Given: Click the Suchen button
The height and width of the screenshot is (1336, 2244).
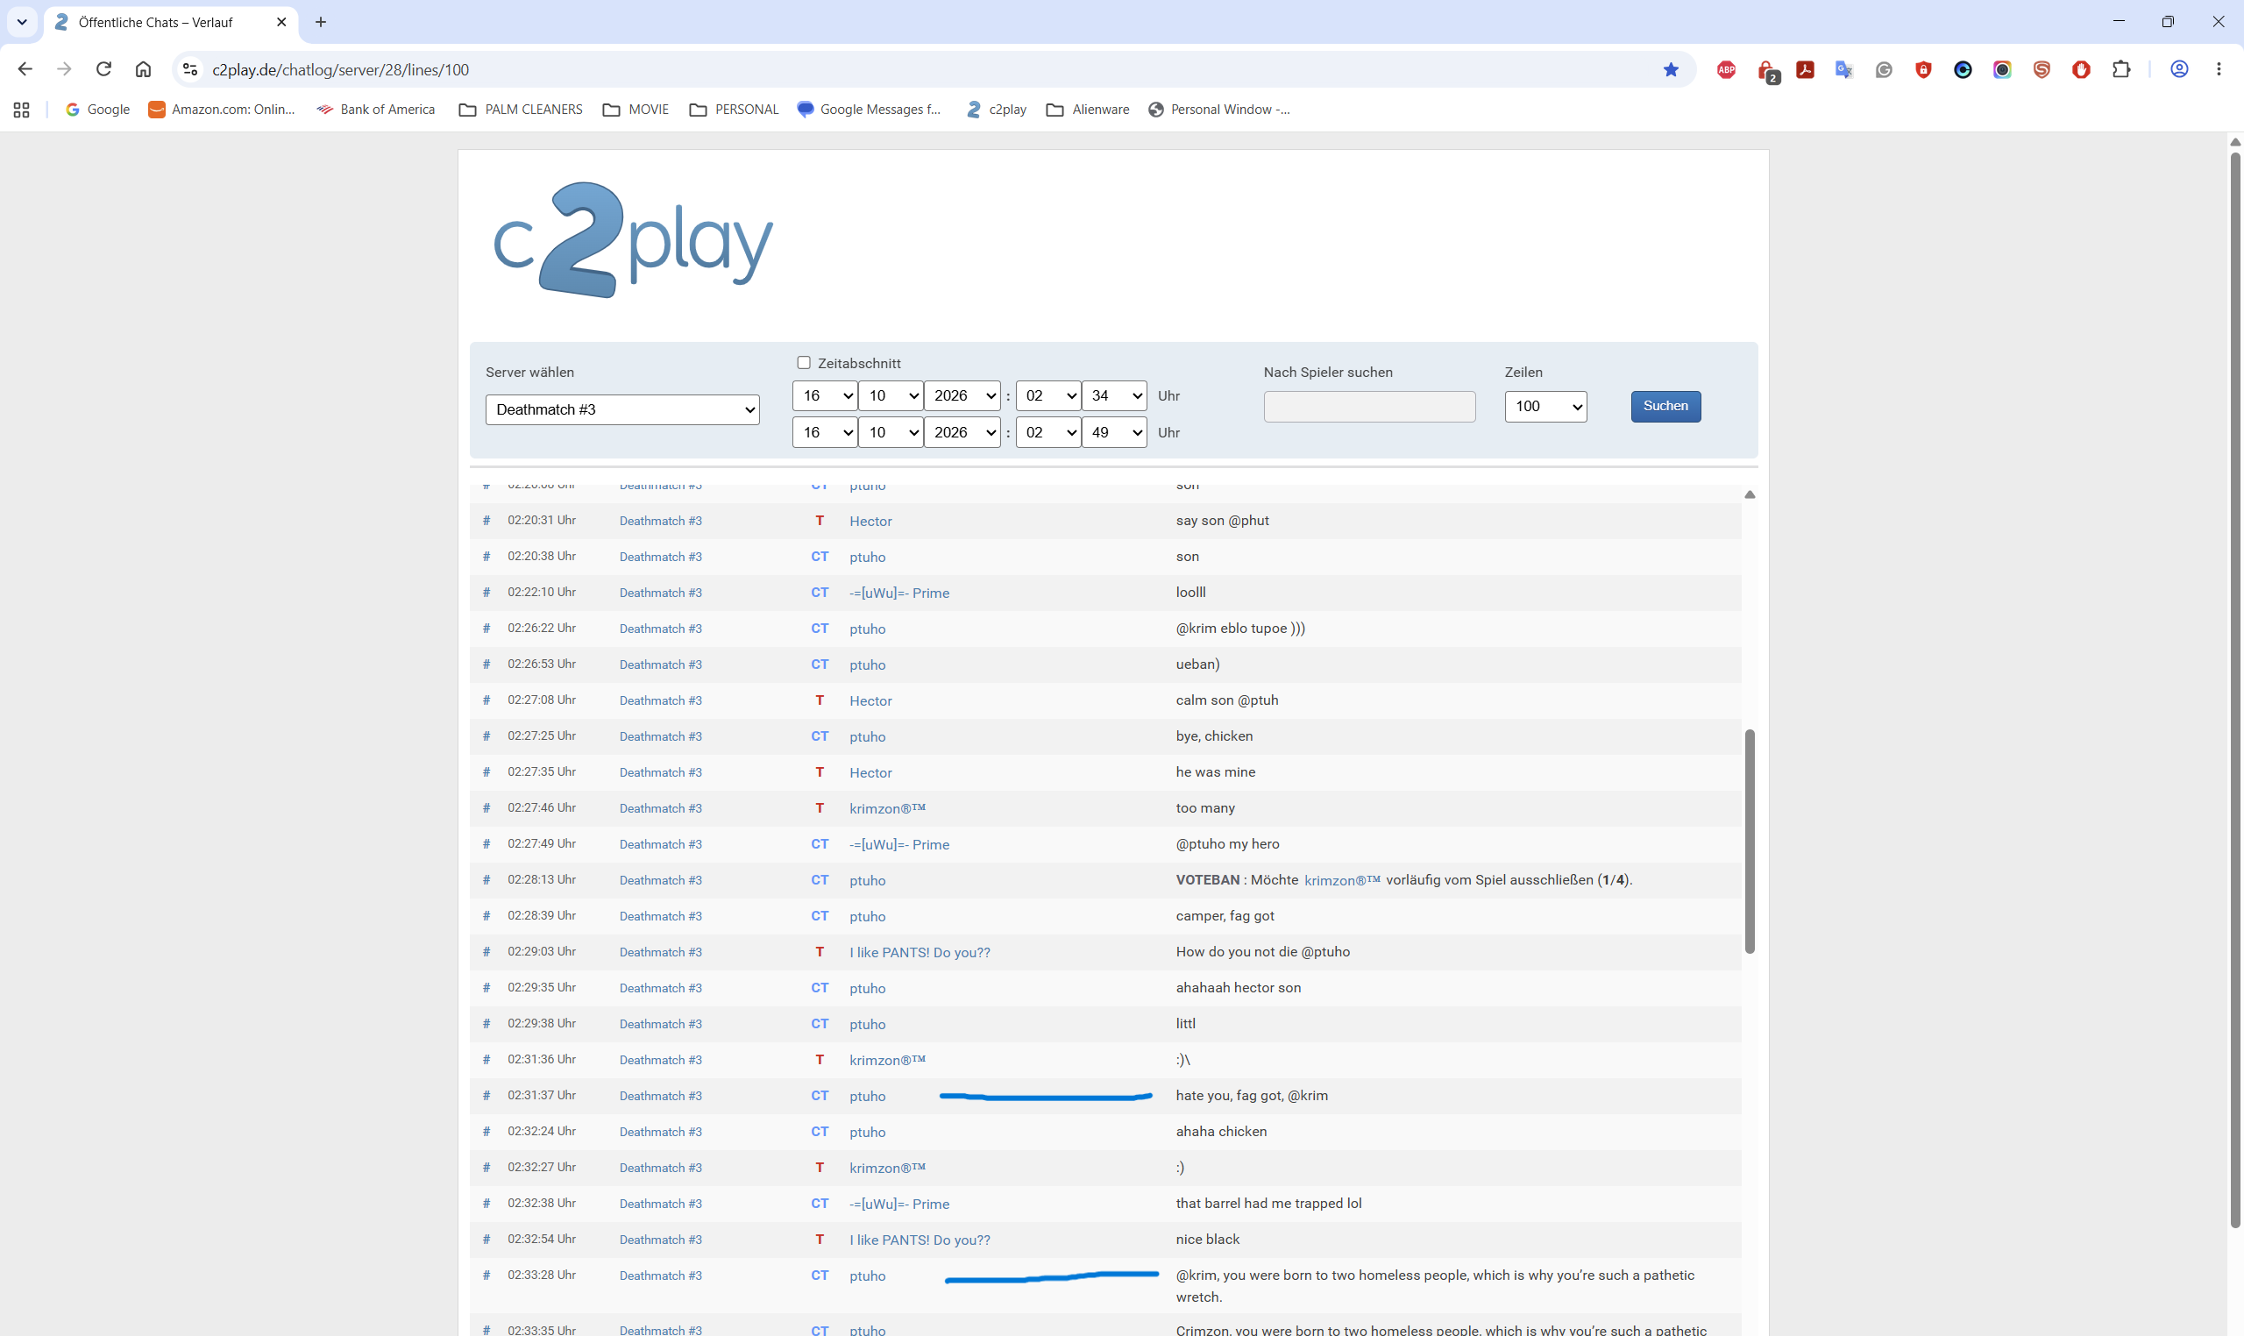Looking at the screenshot, I should tap(1665, 406).
